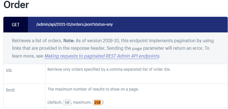Click the Order page heading
The height and width of the screenshot is (109, 228).
click(x=16, y=5)
